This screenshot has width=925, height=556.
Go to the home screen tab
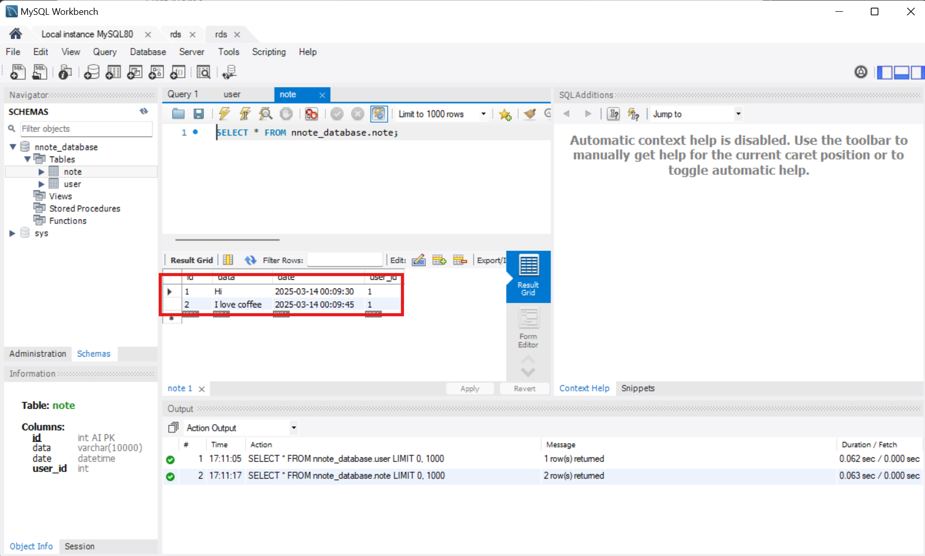[16, 34]
